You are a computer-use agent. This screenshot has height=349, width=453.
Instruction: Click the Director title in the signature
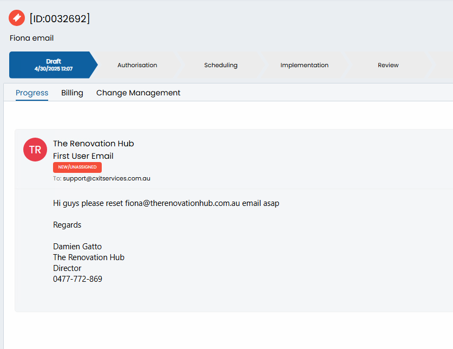[67, 268]
